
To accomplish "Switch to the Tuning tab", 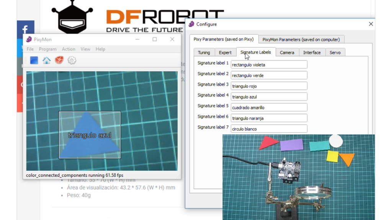I will coord(204,53).
